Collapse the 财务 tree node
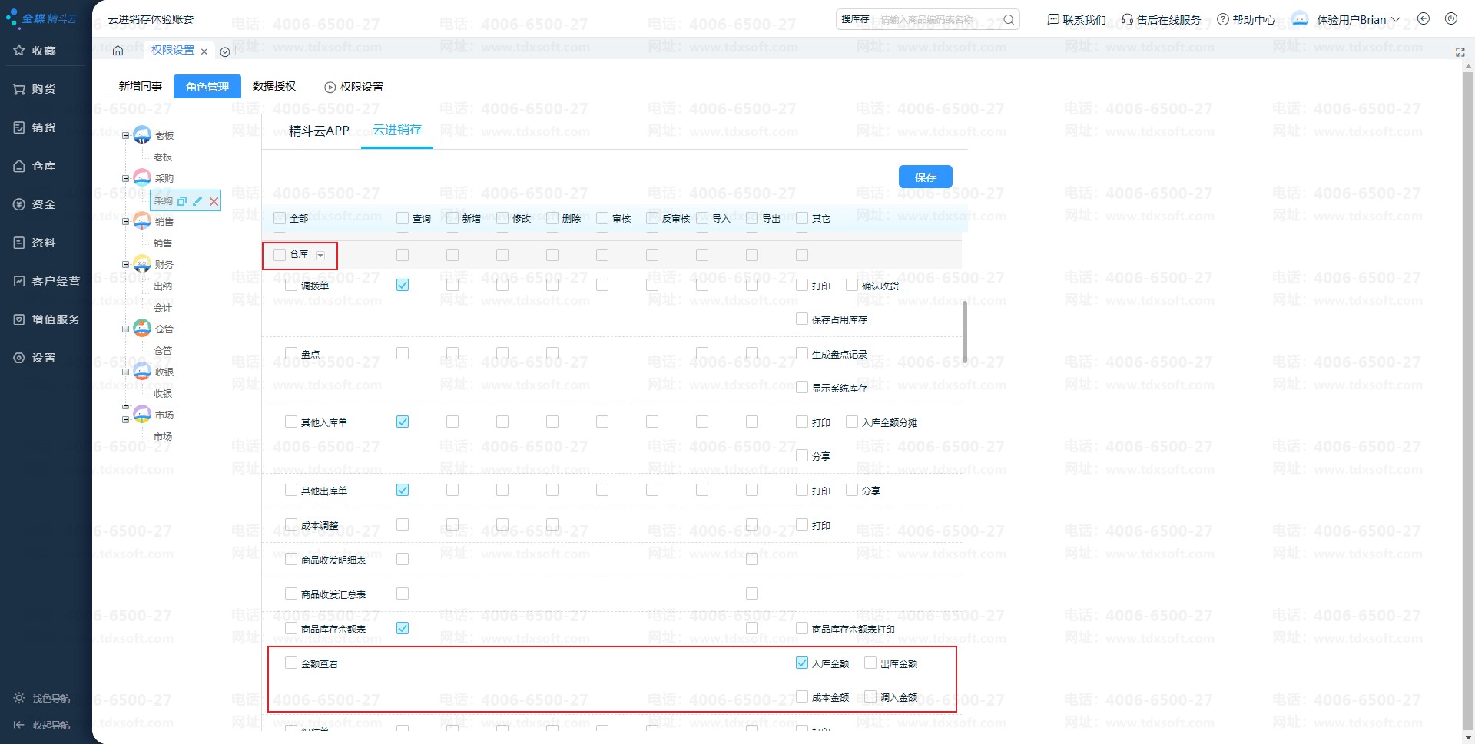The width and height of the screenshot is (1475, 744). pos(126,264)
